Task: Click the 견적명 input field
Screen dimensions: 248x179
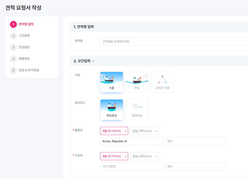Action: pos(174,41)
